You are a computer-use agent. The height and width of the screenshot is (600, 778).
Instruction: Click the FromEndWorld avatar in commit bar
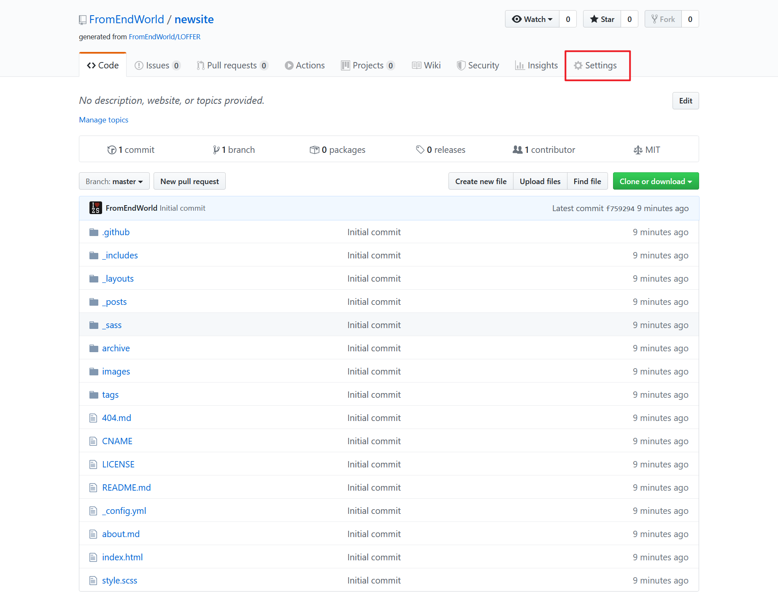[96, 208]
